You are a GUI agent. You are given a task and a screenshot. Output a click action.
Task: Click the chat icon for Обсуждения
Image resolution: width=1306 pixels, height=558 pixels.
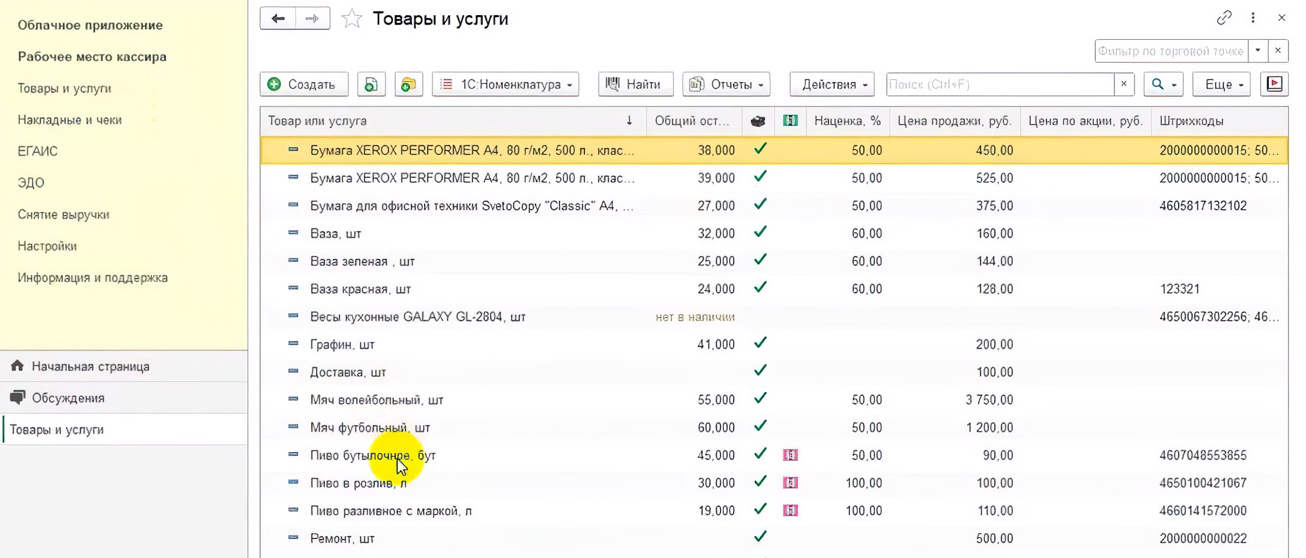pyautogui.click(x=17, y=397)
